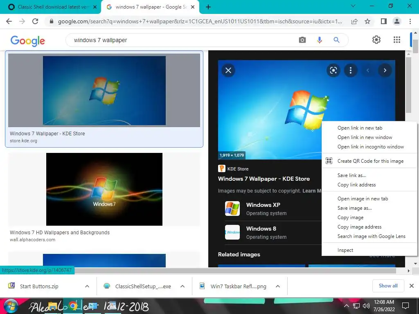Image resolution: width=419 pixels, height=314 pixels.
Task: Close the image preview panel
Action: click(228, 70)
